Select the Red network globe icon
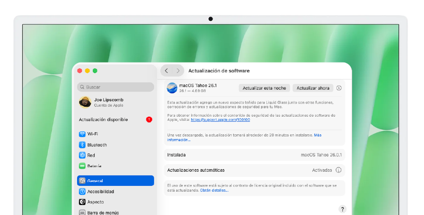The height and width of the screenshot is (215, 424). (x=82, y=155)
